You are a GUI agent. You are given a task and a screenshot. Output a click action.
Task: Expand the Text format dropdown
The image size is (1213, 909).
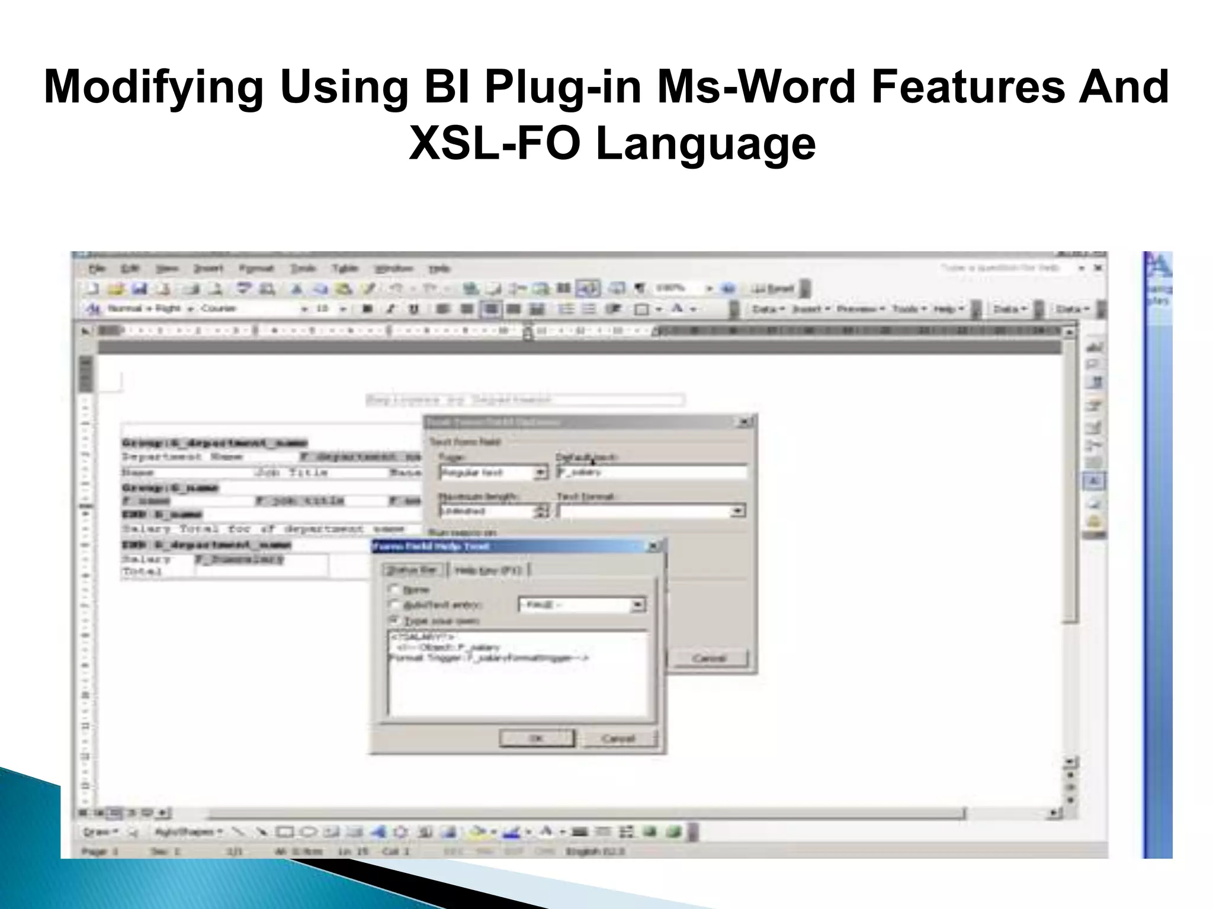(x=737, y=511)
